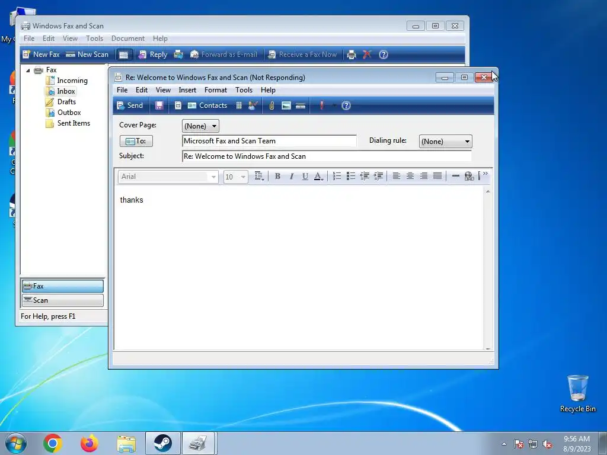
Task: Decrease paragraph indentation
Action: [365, 177]
